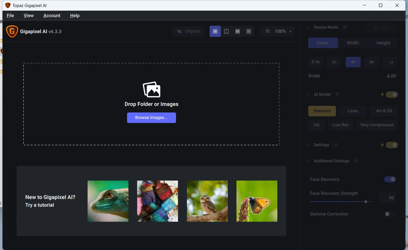Collapse the Resize Mode section
408x250 pixels.
coord(308,27)
